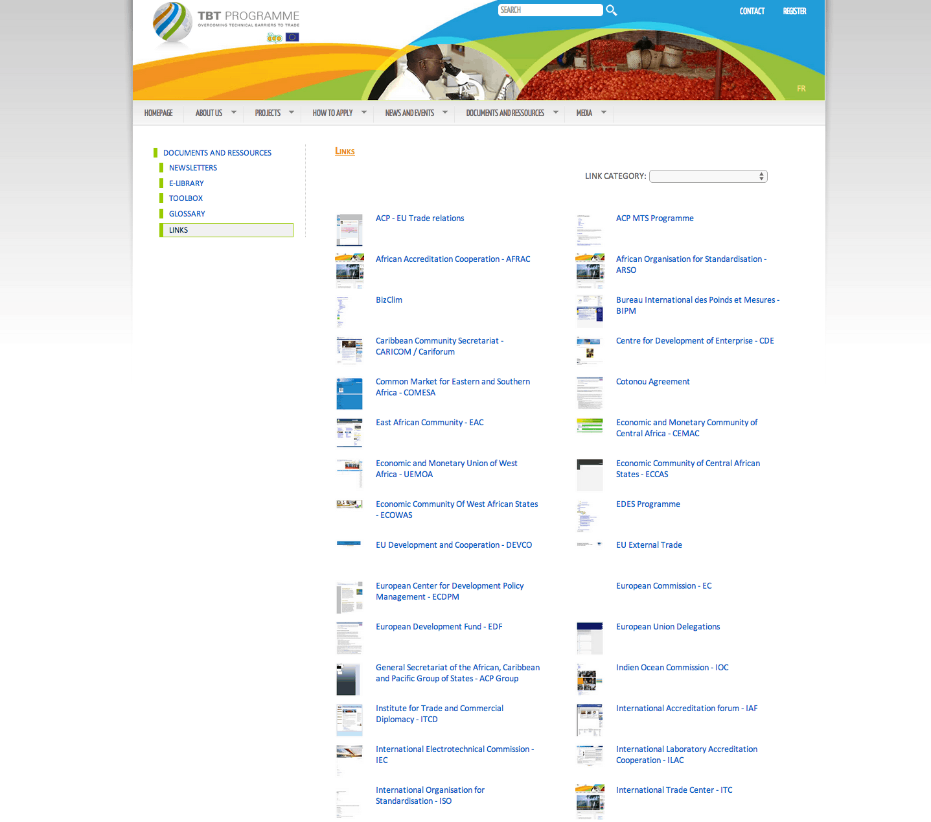This screenshot has height=822, width=931.
Task: Select Glossary in sidebar
Action: pos(187,214)
